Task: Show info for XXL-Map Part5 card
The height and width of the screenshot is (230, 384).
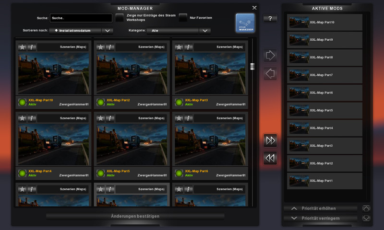Action: (110, 118)
